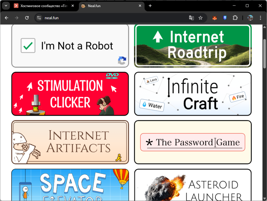Go back to previous page
The width and height of the screenshot is (267, 201).
pos(7,18)
